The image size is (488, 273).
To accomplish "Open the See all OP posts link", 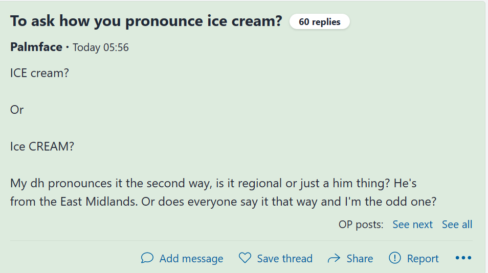I will [457, 225].
